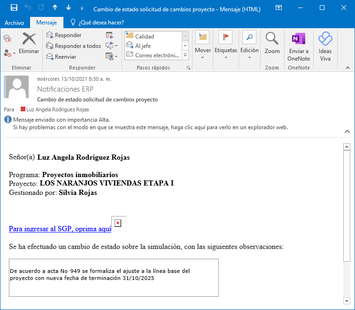Click the date miércoles 13/10/2021 8:30 a. m.
The image size is (355, 310).
(74, 79)
